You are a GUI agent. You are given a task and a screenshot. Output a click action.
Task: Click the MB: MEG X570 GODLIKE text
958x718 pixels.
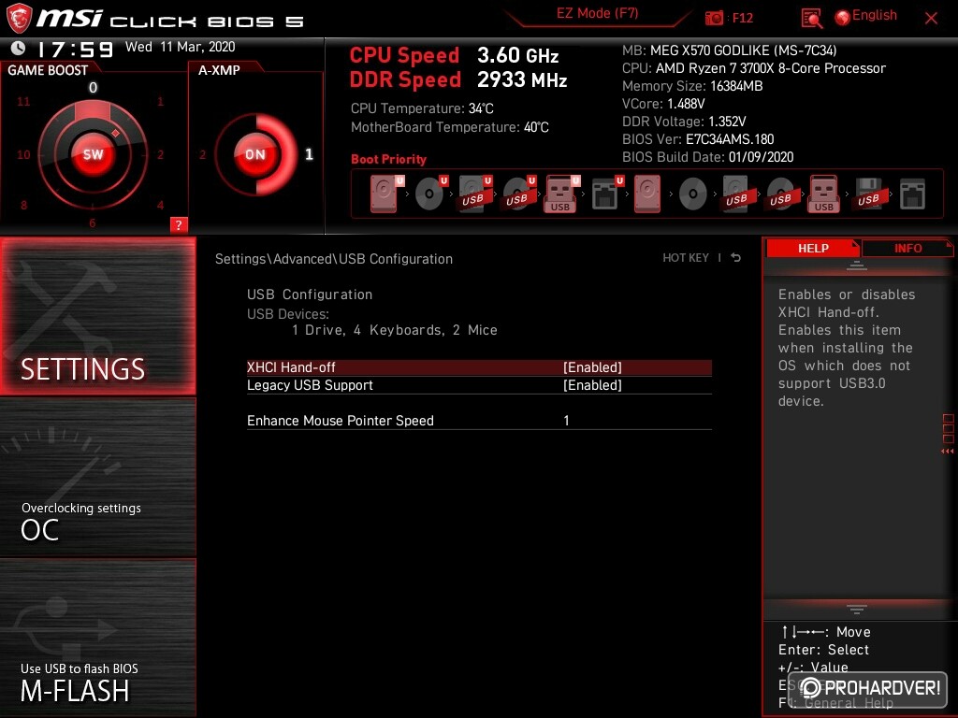[729, 50]
